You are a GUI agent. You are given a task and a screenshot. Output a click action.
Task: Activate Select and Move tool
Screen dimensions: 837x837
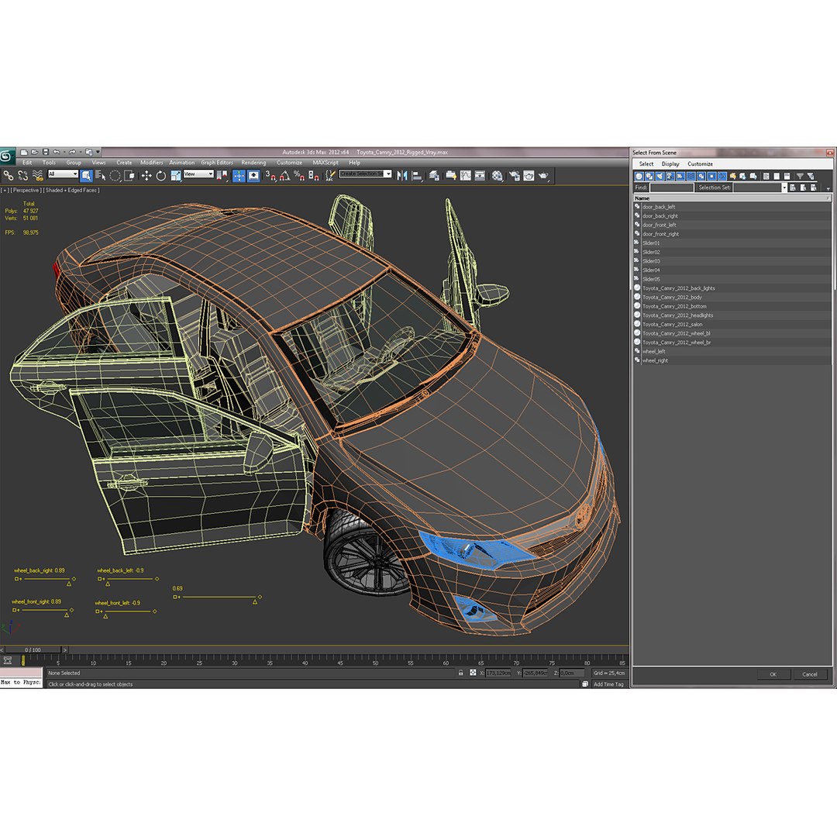point(146,175)
